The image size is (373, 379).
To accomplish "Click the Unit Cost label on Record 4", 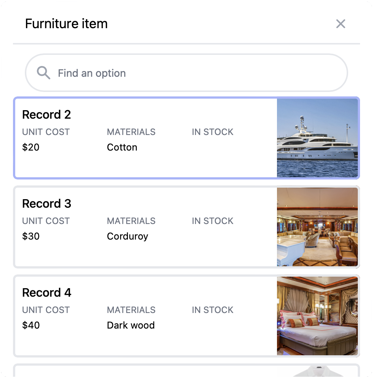I will tap(46, 310).
